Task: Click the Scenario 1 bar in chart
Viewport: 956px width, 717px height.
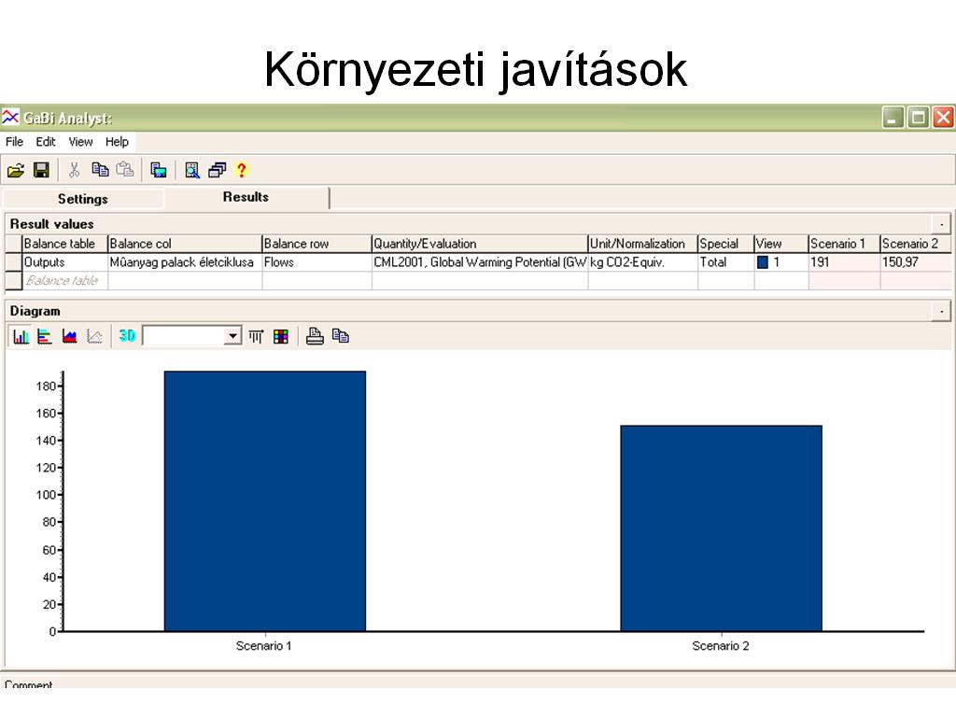Action: 264,500
